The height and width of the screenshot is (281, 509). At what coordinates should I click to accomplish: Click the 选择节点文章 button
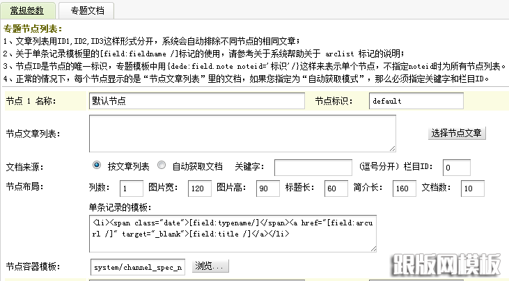[x=456, y=133]
